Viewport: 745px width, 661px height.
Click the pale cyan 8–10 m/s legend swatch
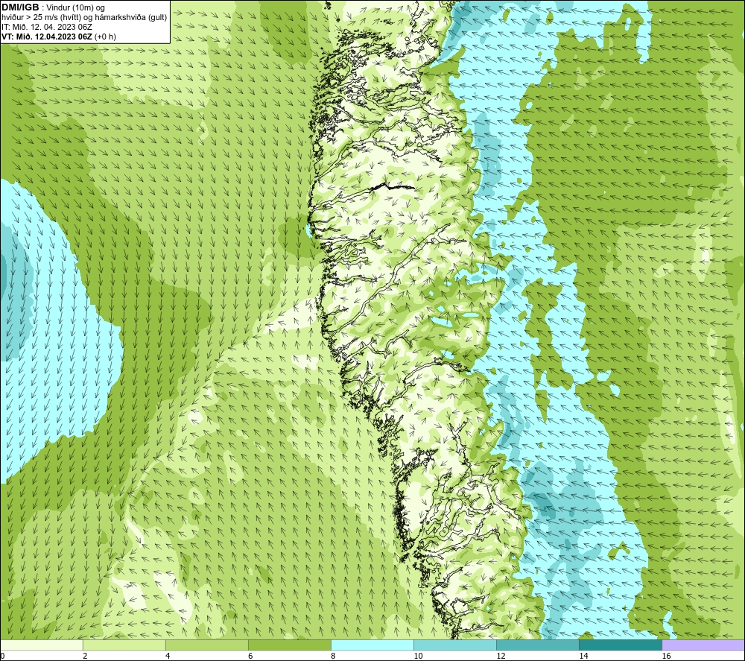click(372, 645)
